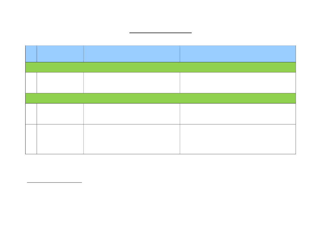Click third cell of tall bottom row

coord(132,139)
